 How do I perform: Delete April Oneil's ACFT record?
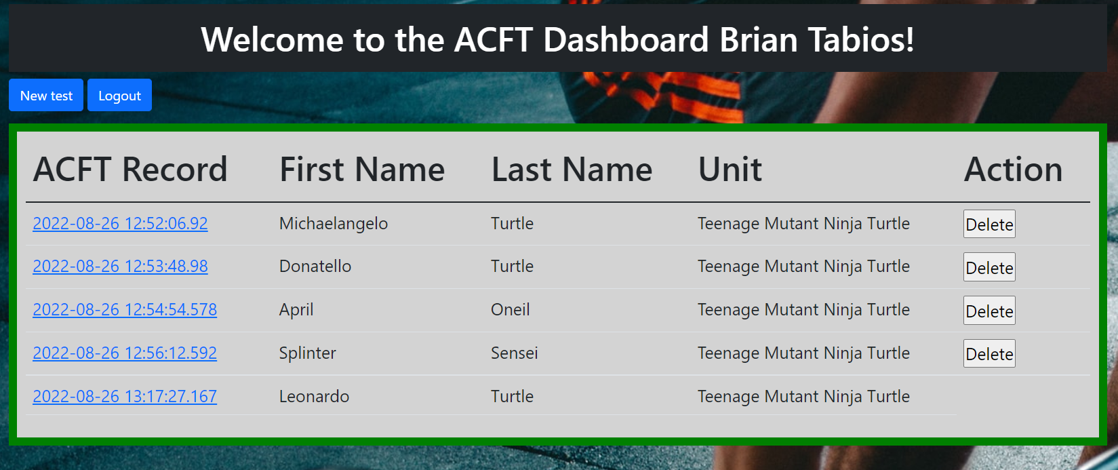(989, 310)
